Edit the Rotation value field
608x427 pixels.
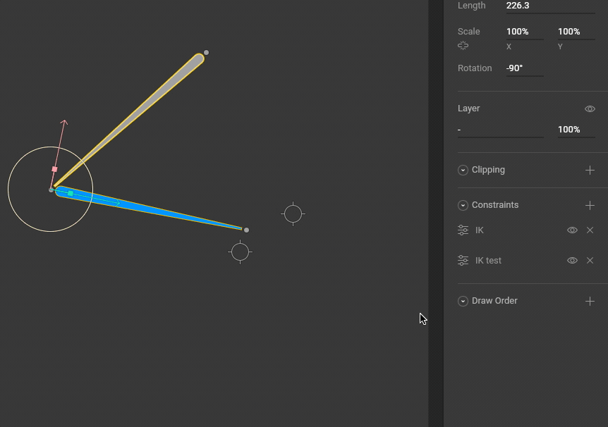pos(523,68)
